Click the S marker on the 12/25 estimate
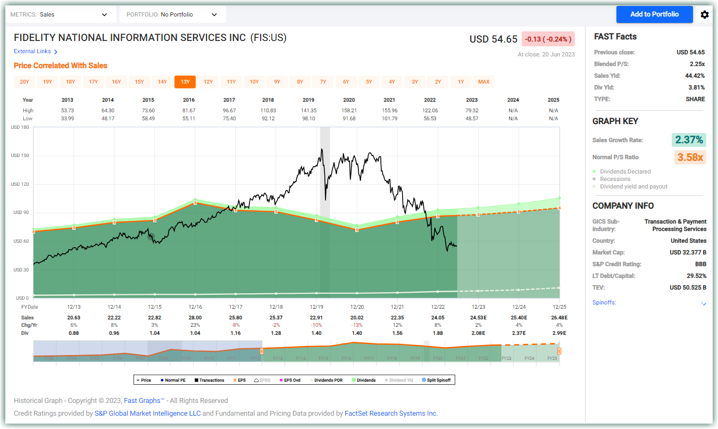The width and height of the screenshot is (718, 429). click(x=560, y=208)
